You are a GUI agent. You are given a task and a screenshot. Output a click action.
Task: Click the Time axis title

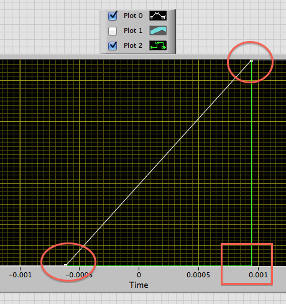click(139, 285)
